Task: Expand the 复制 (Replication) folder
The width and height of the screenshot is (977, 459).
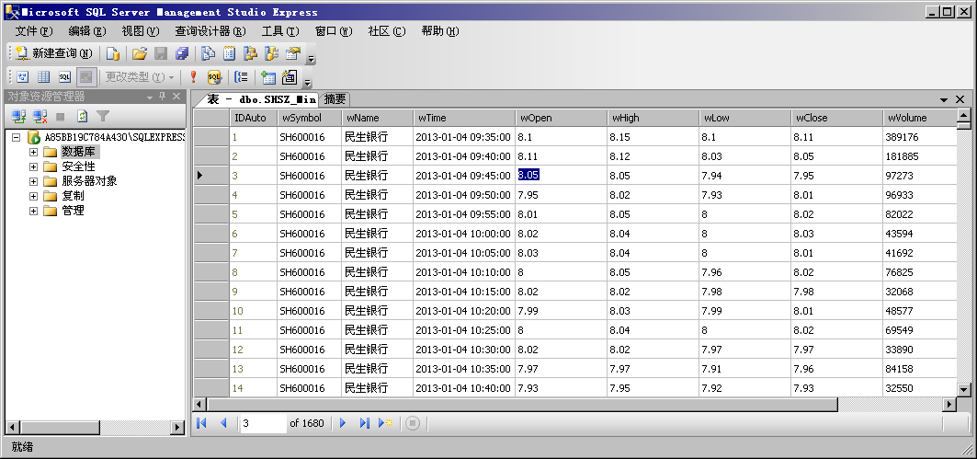Action: pos(33,197)
